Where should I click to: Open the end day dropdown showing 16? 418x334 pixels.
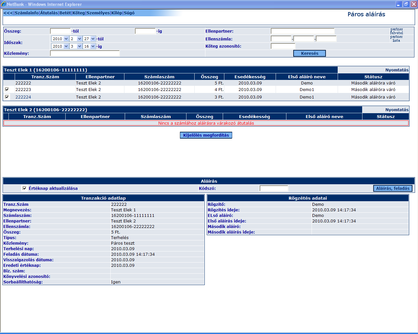pyautogui.click(x=89, y=46)
